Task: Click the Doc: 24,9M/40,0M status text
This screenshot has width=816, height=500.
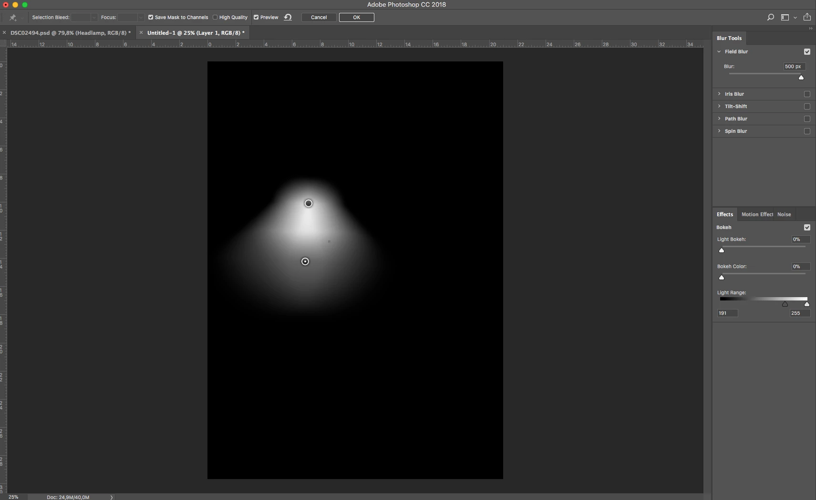Action: (68, 497)
